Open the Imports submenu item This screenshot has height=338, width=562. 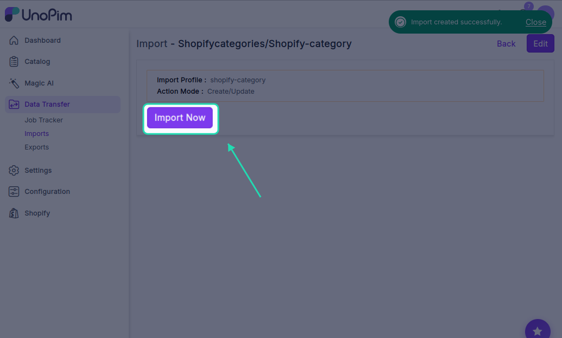36,134
